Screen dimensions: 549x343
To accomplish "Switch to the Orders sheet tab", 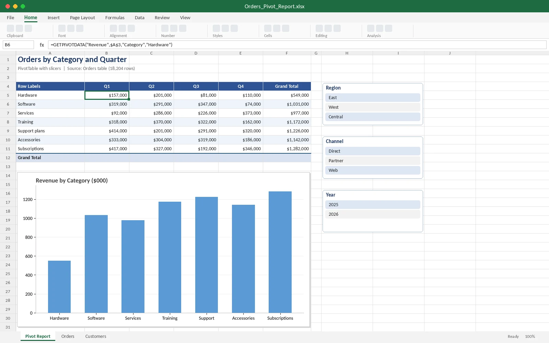I will [x=68, y=336].
